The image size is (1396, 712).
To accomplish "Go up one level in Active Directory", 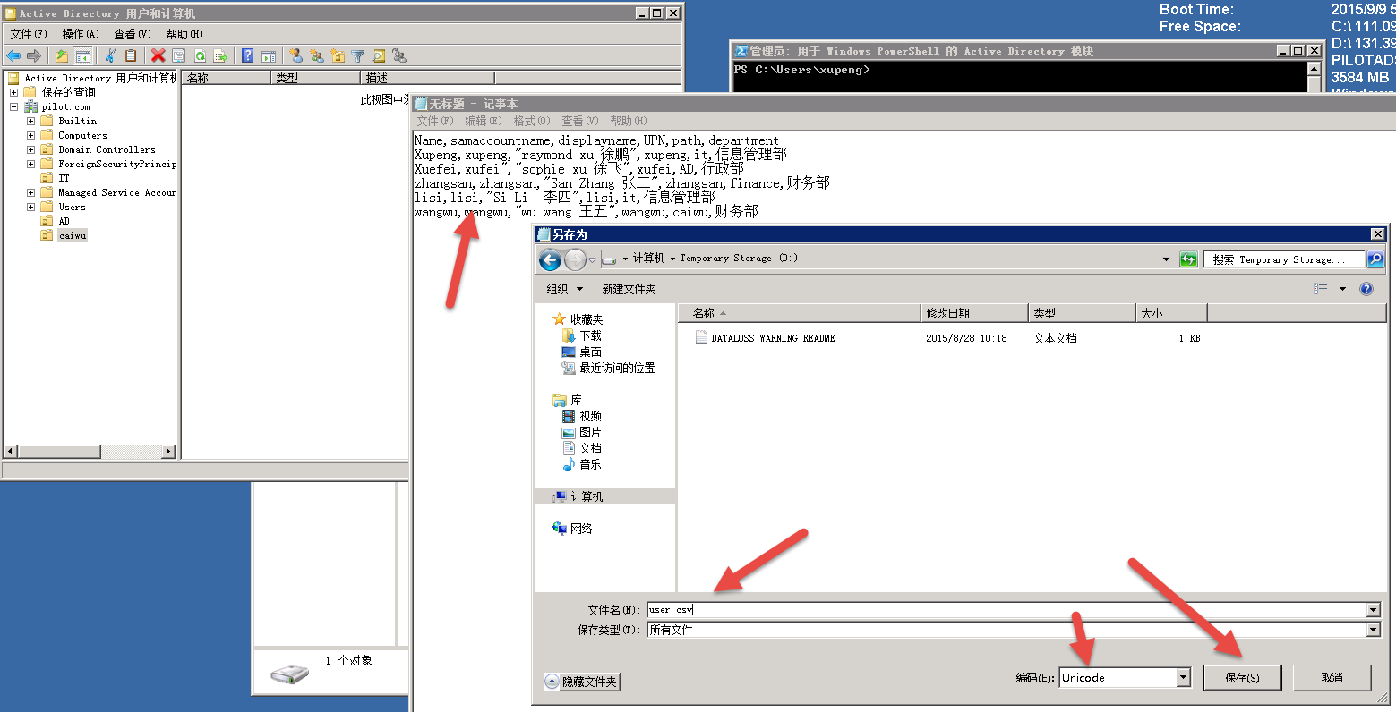I will coord(62,55).
